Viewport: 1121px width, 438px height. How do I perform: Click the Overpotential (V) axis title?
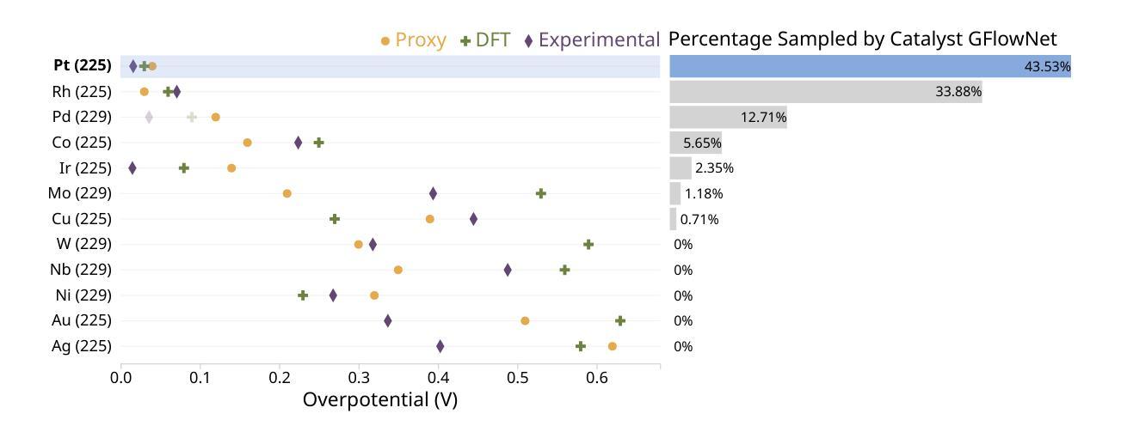click(x=380, y=400)
